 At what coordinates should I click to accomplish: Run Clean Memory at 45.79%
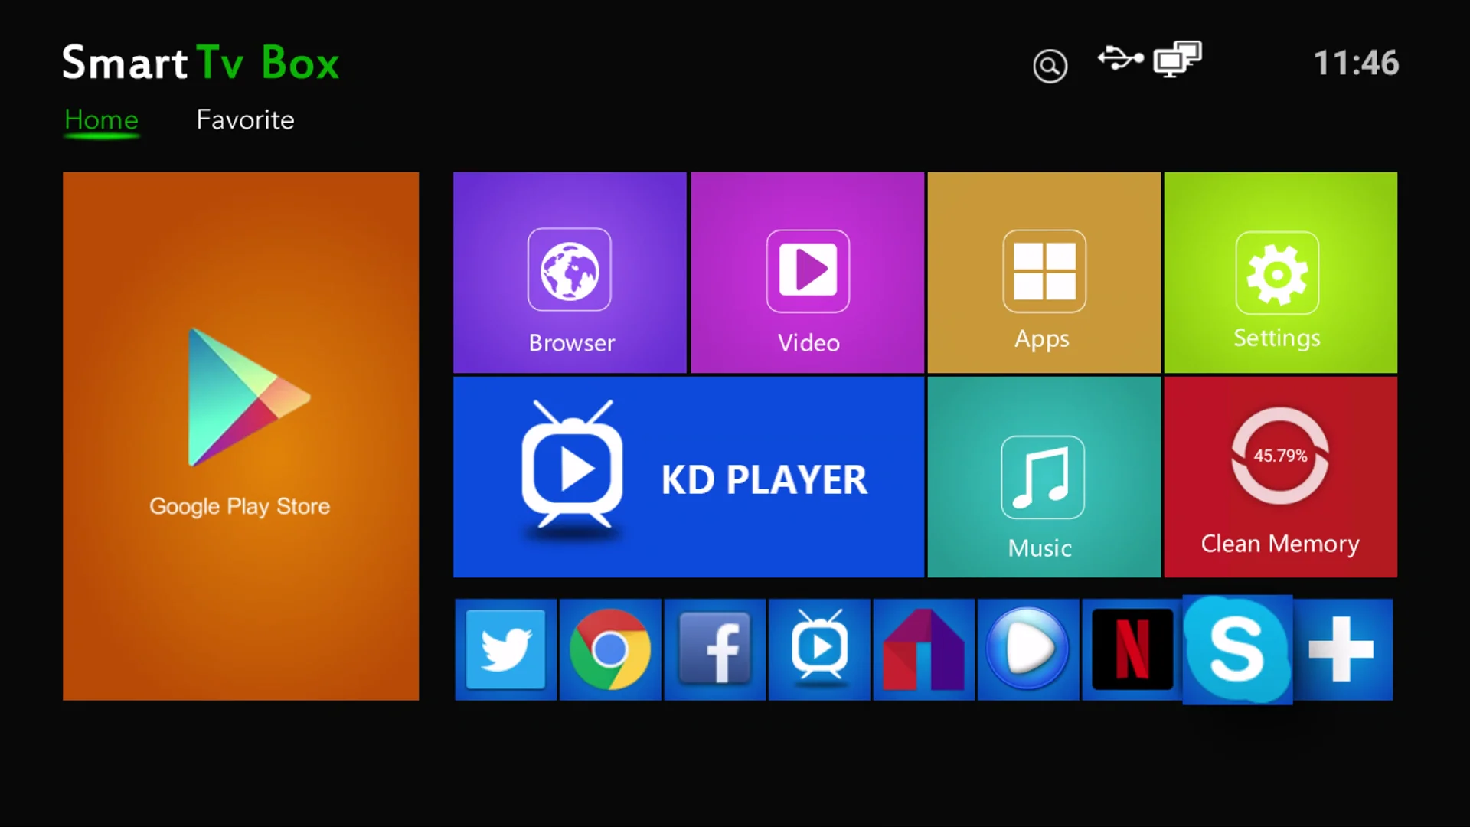pyautogui.click(x=1280, y=477)
